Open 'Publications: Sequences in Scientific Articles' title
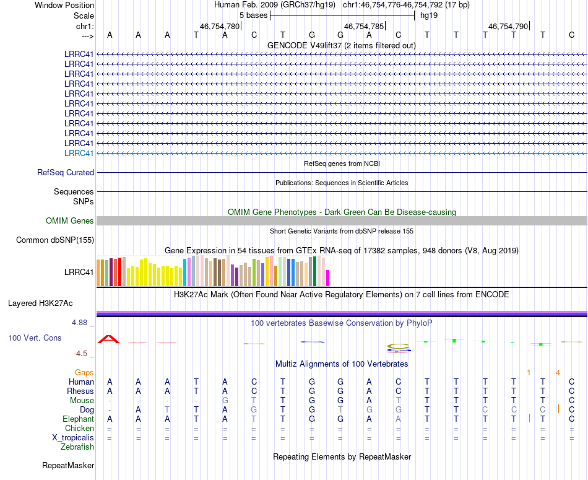The image size is (588, 480). click(x=342, y=183)
